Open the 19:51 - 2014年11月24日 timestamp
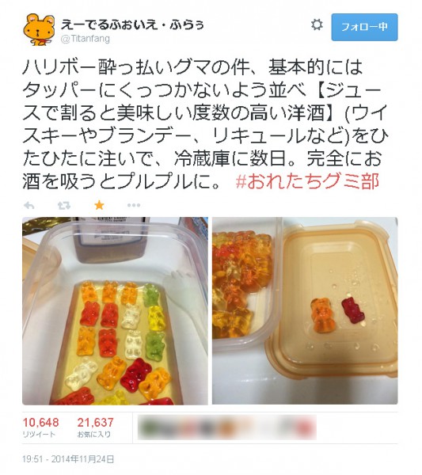 click(x=68, y=459)
